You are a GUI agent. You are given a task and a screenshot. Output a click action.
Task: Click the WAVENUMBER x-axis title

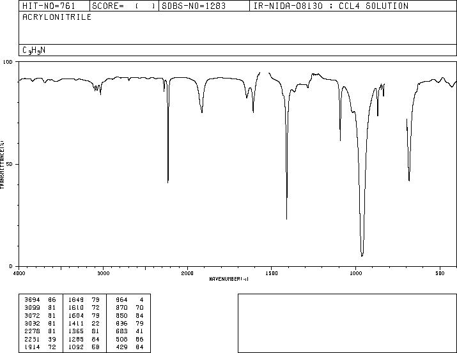[x=229, y=279]
